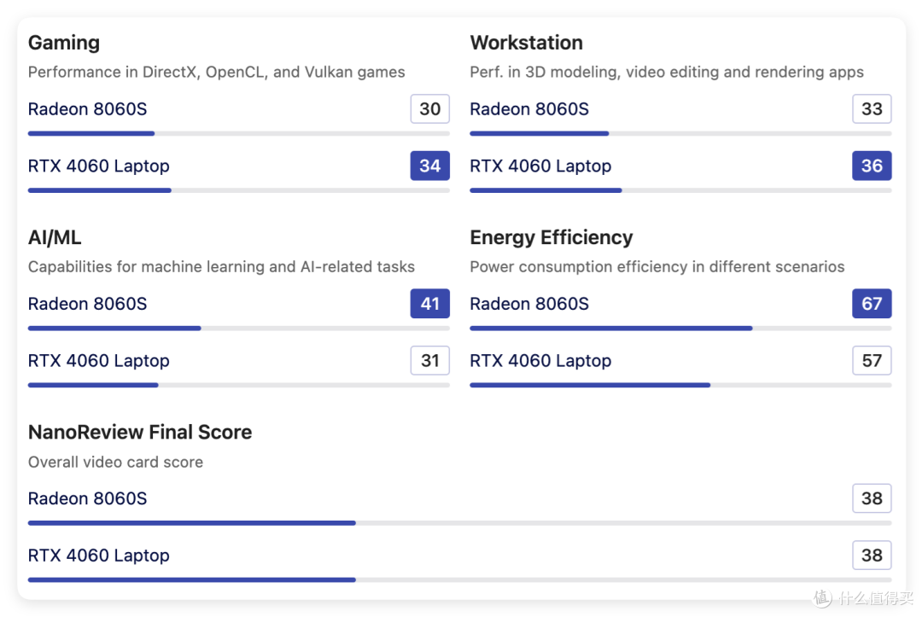The width and height of the screenshot is (922, 617).
Task: Select Radeon 8060S under Energy Efficiency
Action: [529, 304]
